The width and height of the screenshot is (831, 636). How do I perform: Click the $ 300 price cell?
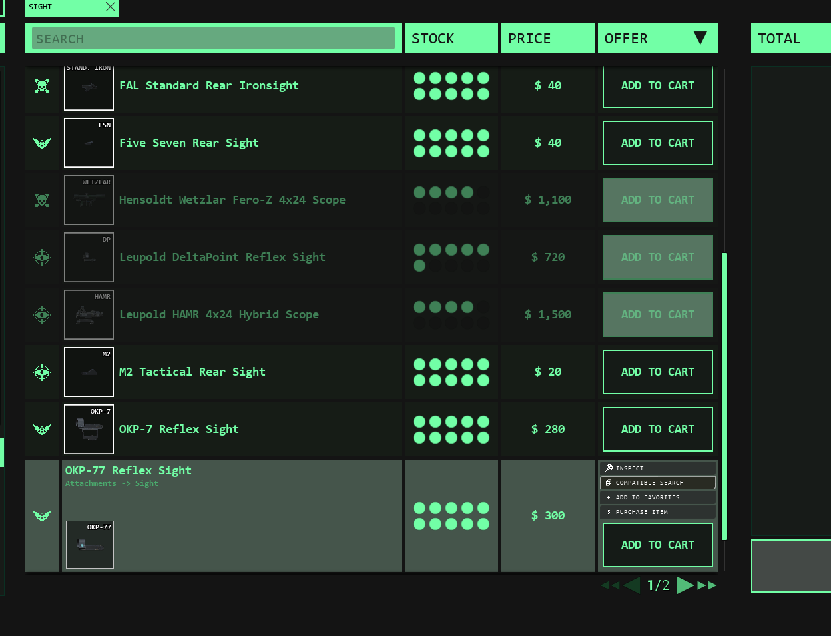click(548, 515)
